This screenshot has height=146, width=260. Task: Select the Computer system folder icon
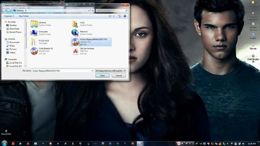(x=34, y=33)
